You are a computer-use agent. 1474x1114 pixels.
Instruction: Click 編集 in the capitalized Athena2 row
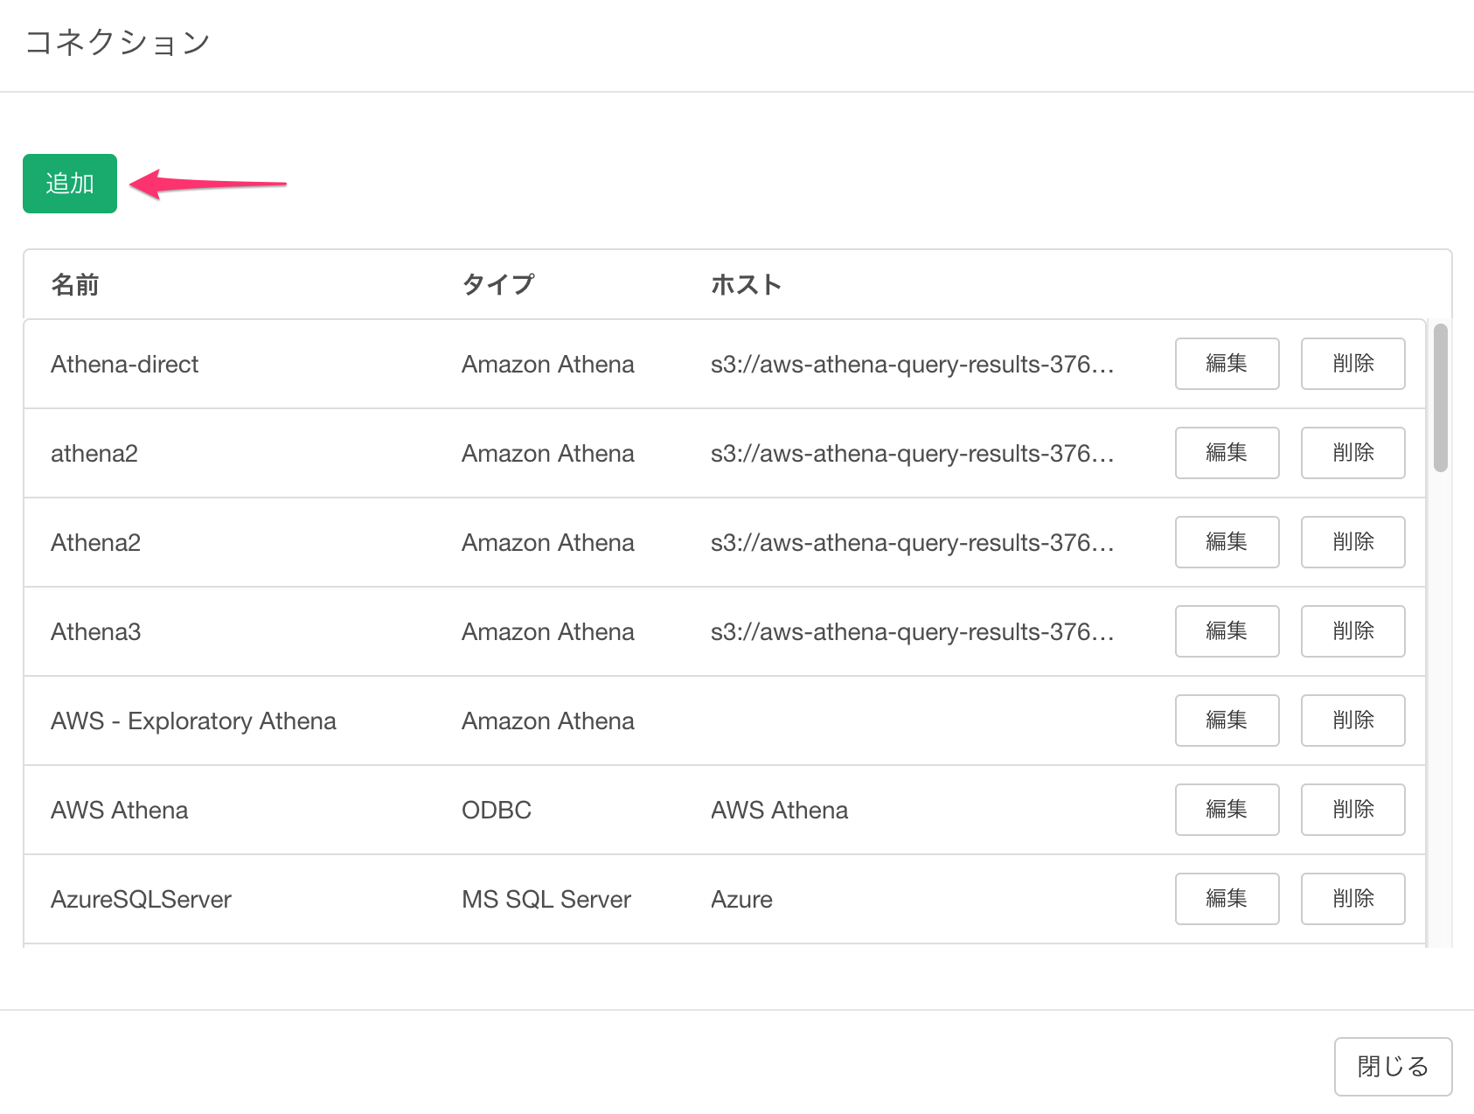[1227, 542]
